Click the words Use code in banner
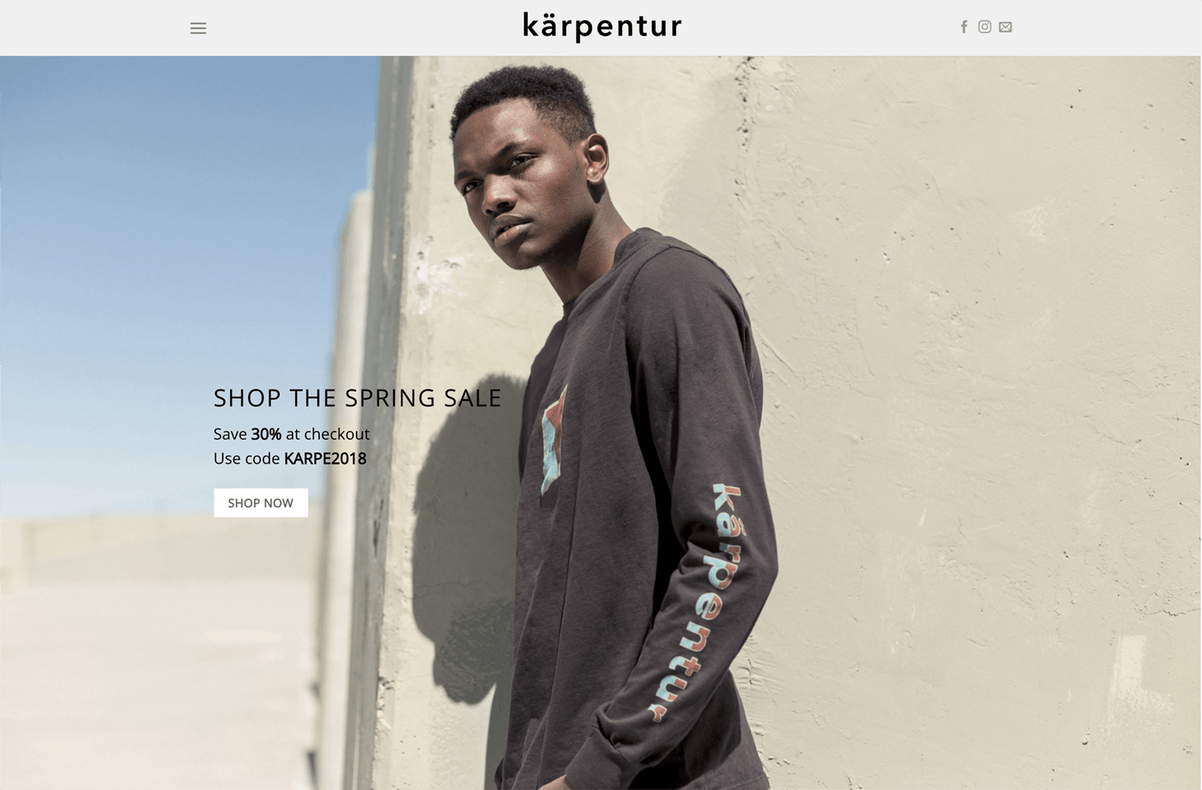This screenshot has width=1202, height=790. click(247, 458)
